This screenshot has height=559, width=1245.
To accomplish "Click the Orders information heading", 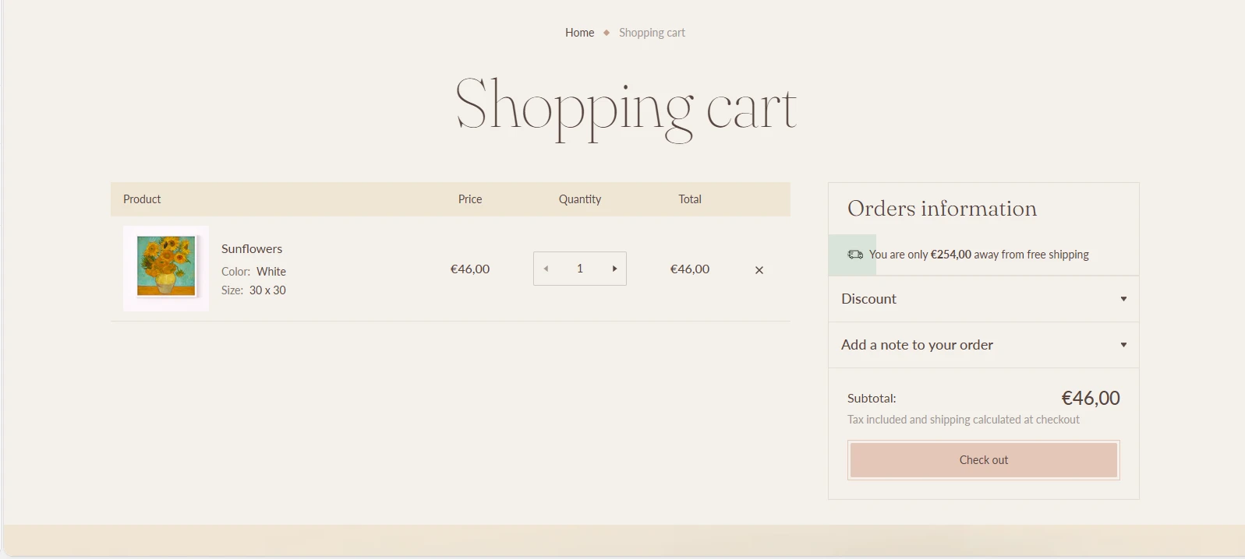I will coord(942,209).
